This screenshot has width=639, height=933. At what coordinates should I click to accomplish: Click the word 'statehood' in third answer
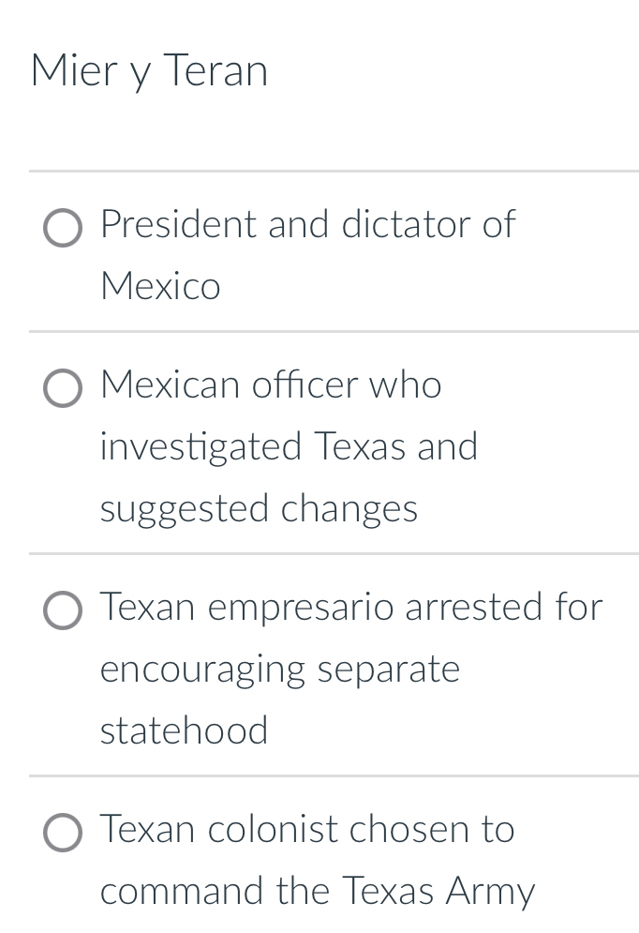184,730
